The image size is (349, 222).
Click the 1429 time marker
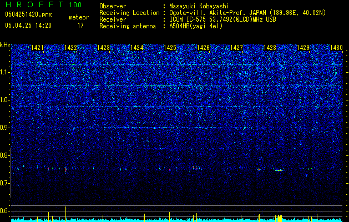(x=303, y=47)
